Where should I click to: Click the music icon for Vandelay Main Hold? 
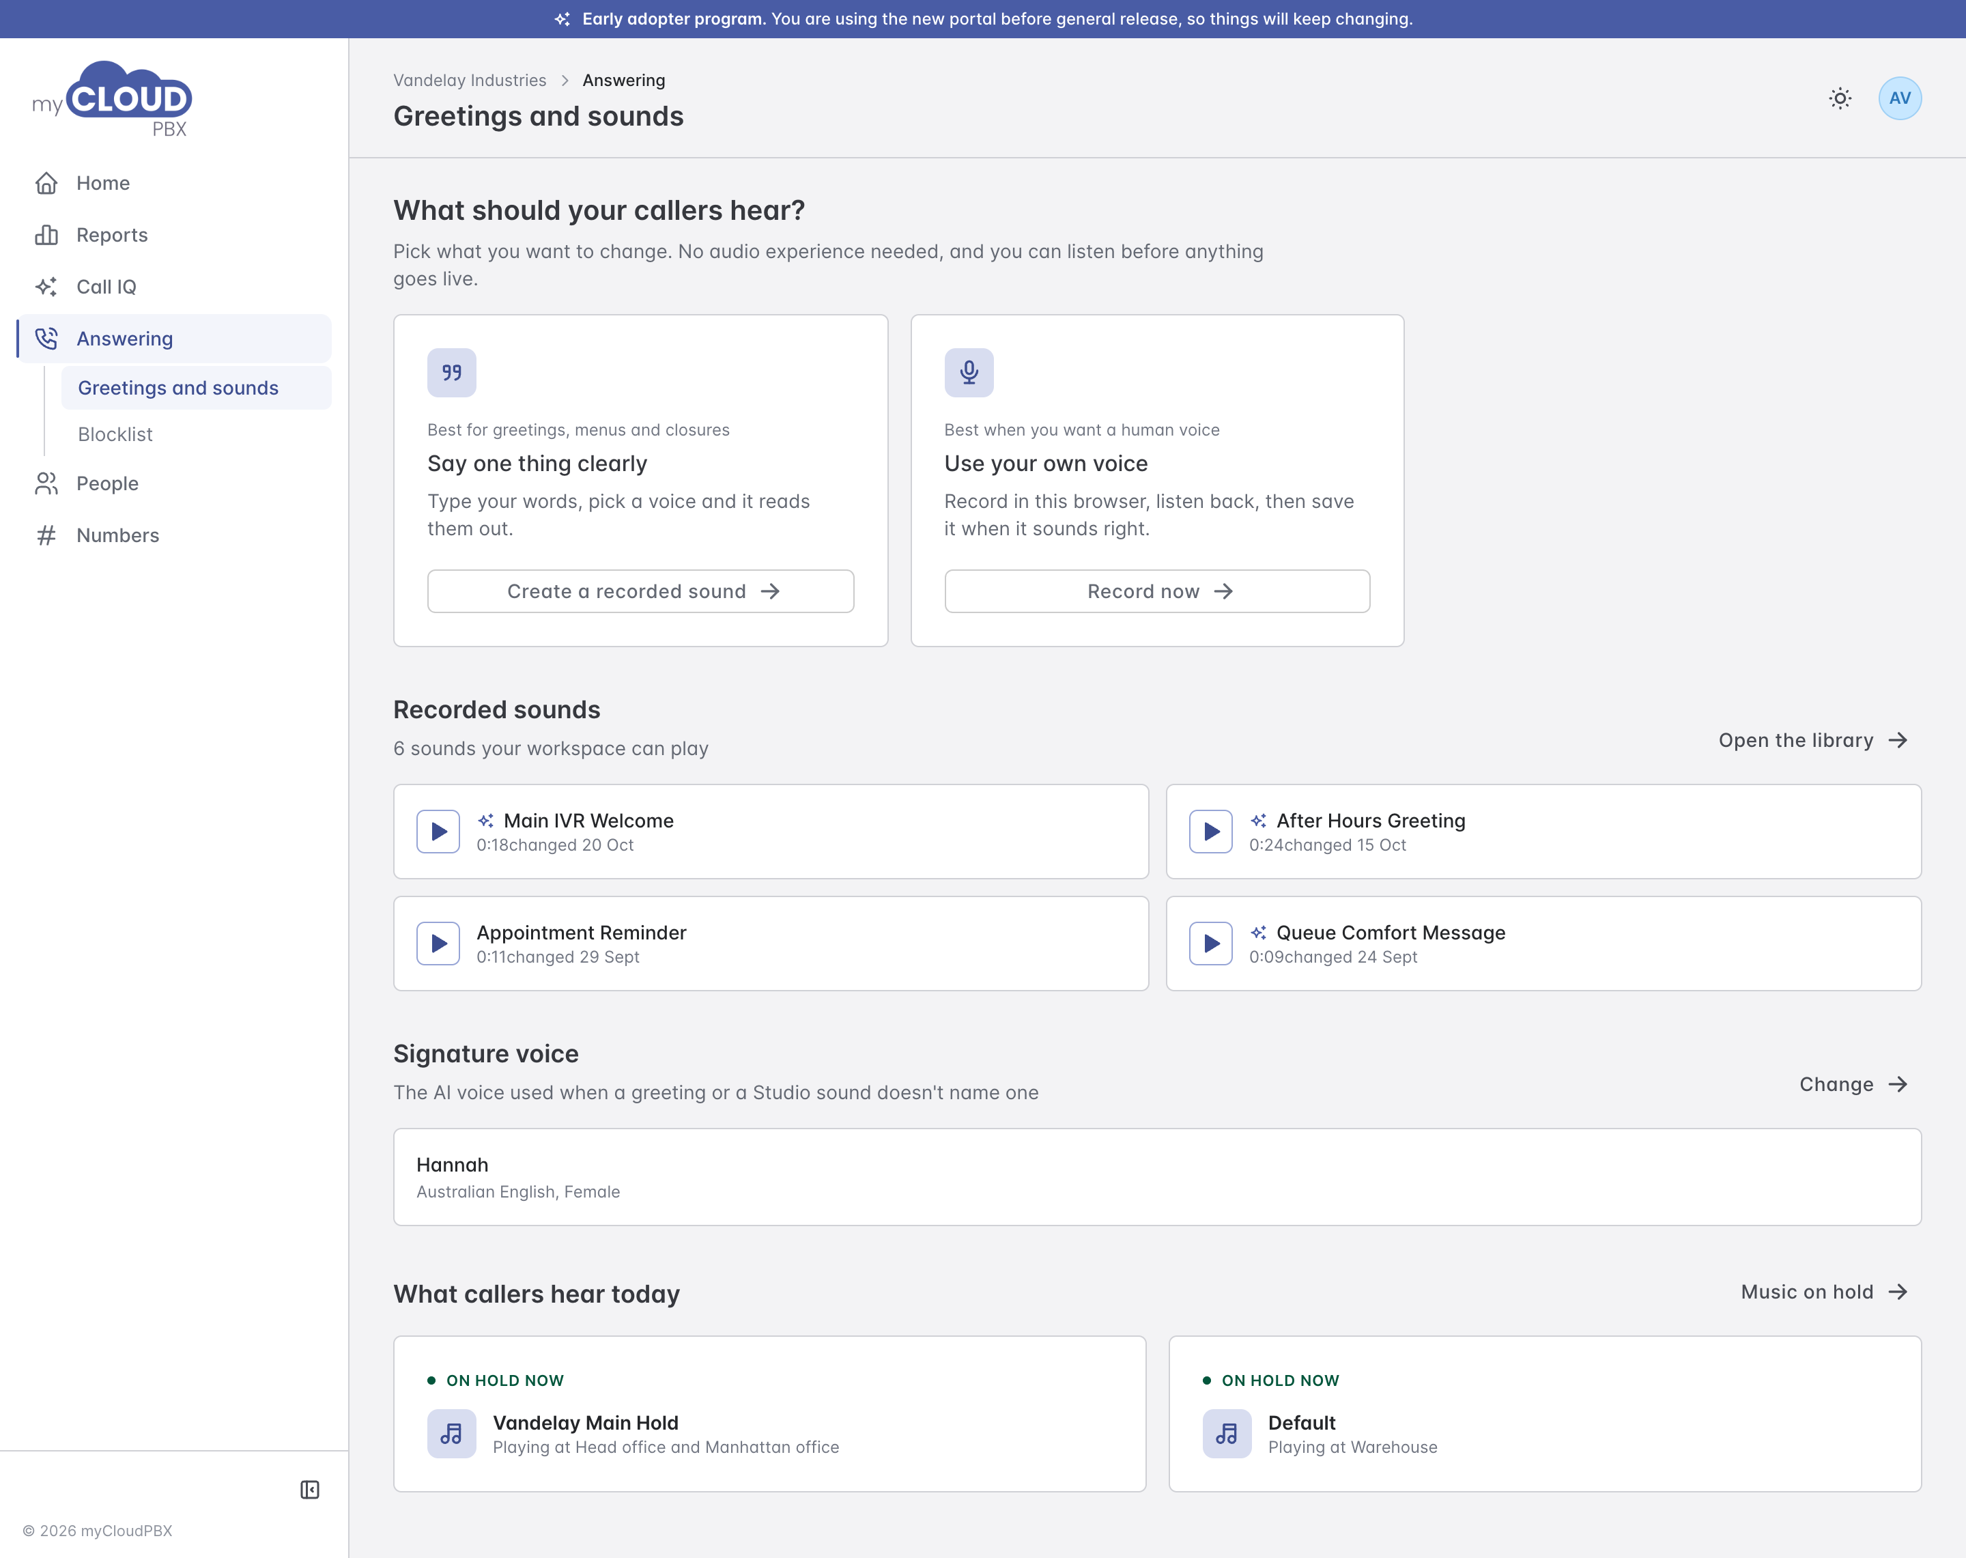pos(451,1434)
